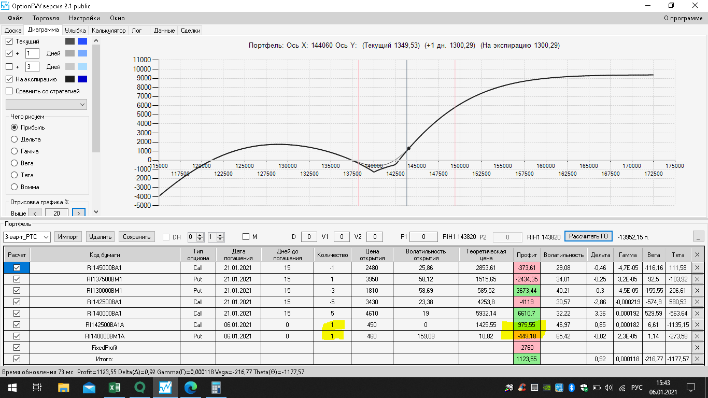This screenshot has width=708, height=398.
Task: Click the NVIDIA tray icon
Action: [x=546, y=388]
